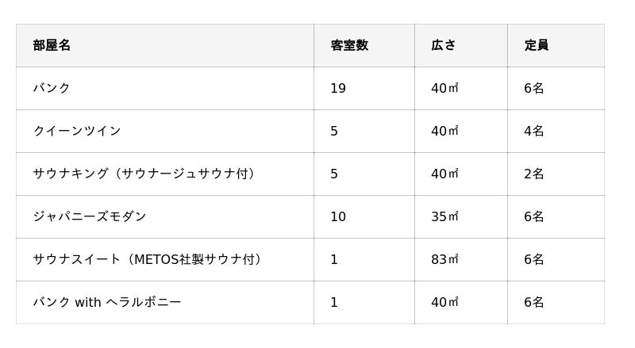Click the 部屋名 column header
This screenshot has height=348, width=635.
[x=52, y=46]
